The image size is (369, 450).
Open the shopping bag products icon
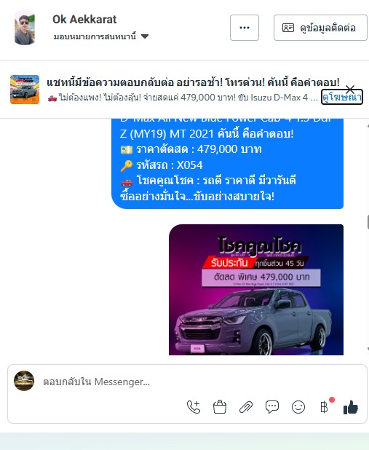coord(220,407)
